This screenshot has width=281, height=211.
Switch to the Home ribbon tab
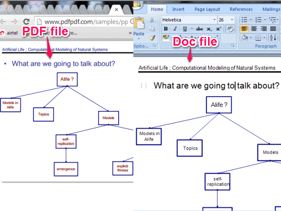(157, 9)
